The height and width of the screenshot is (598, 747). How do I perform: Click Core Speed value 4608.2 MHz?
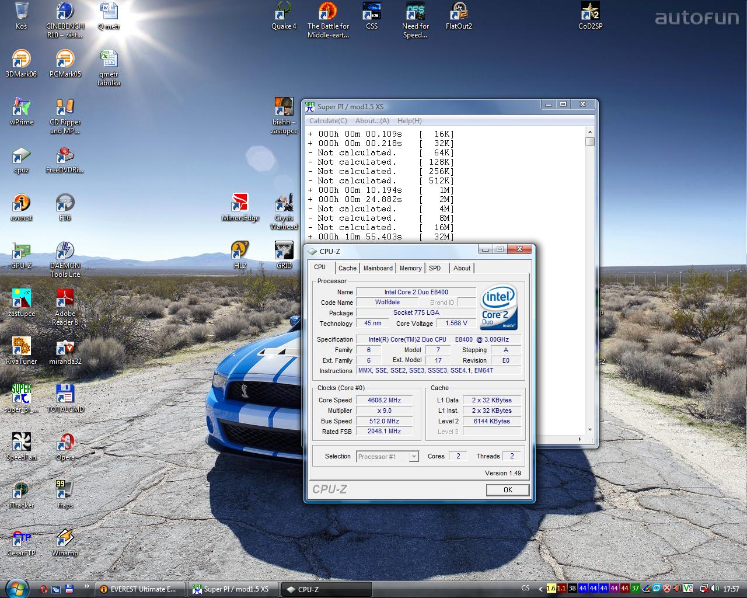coord(384,400)
